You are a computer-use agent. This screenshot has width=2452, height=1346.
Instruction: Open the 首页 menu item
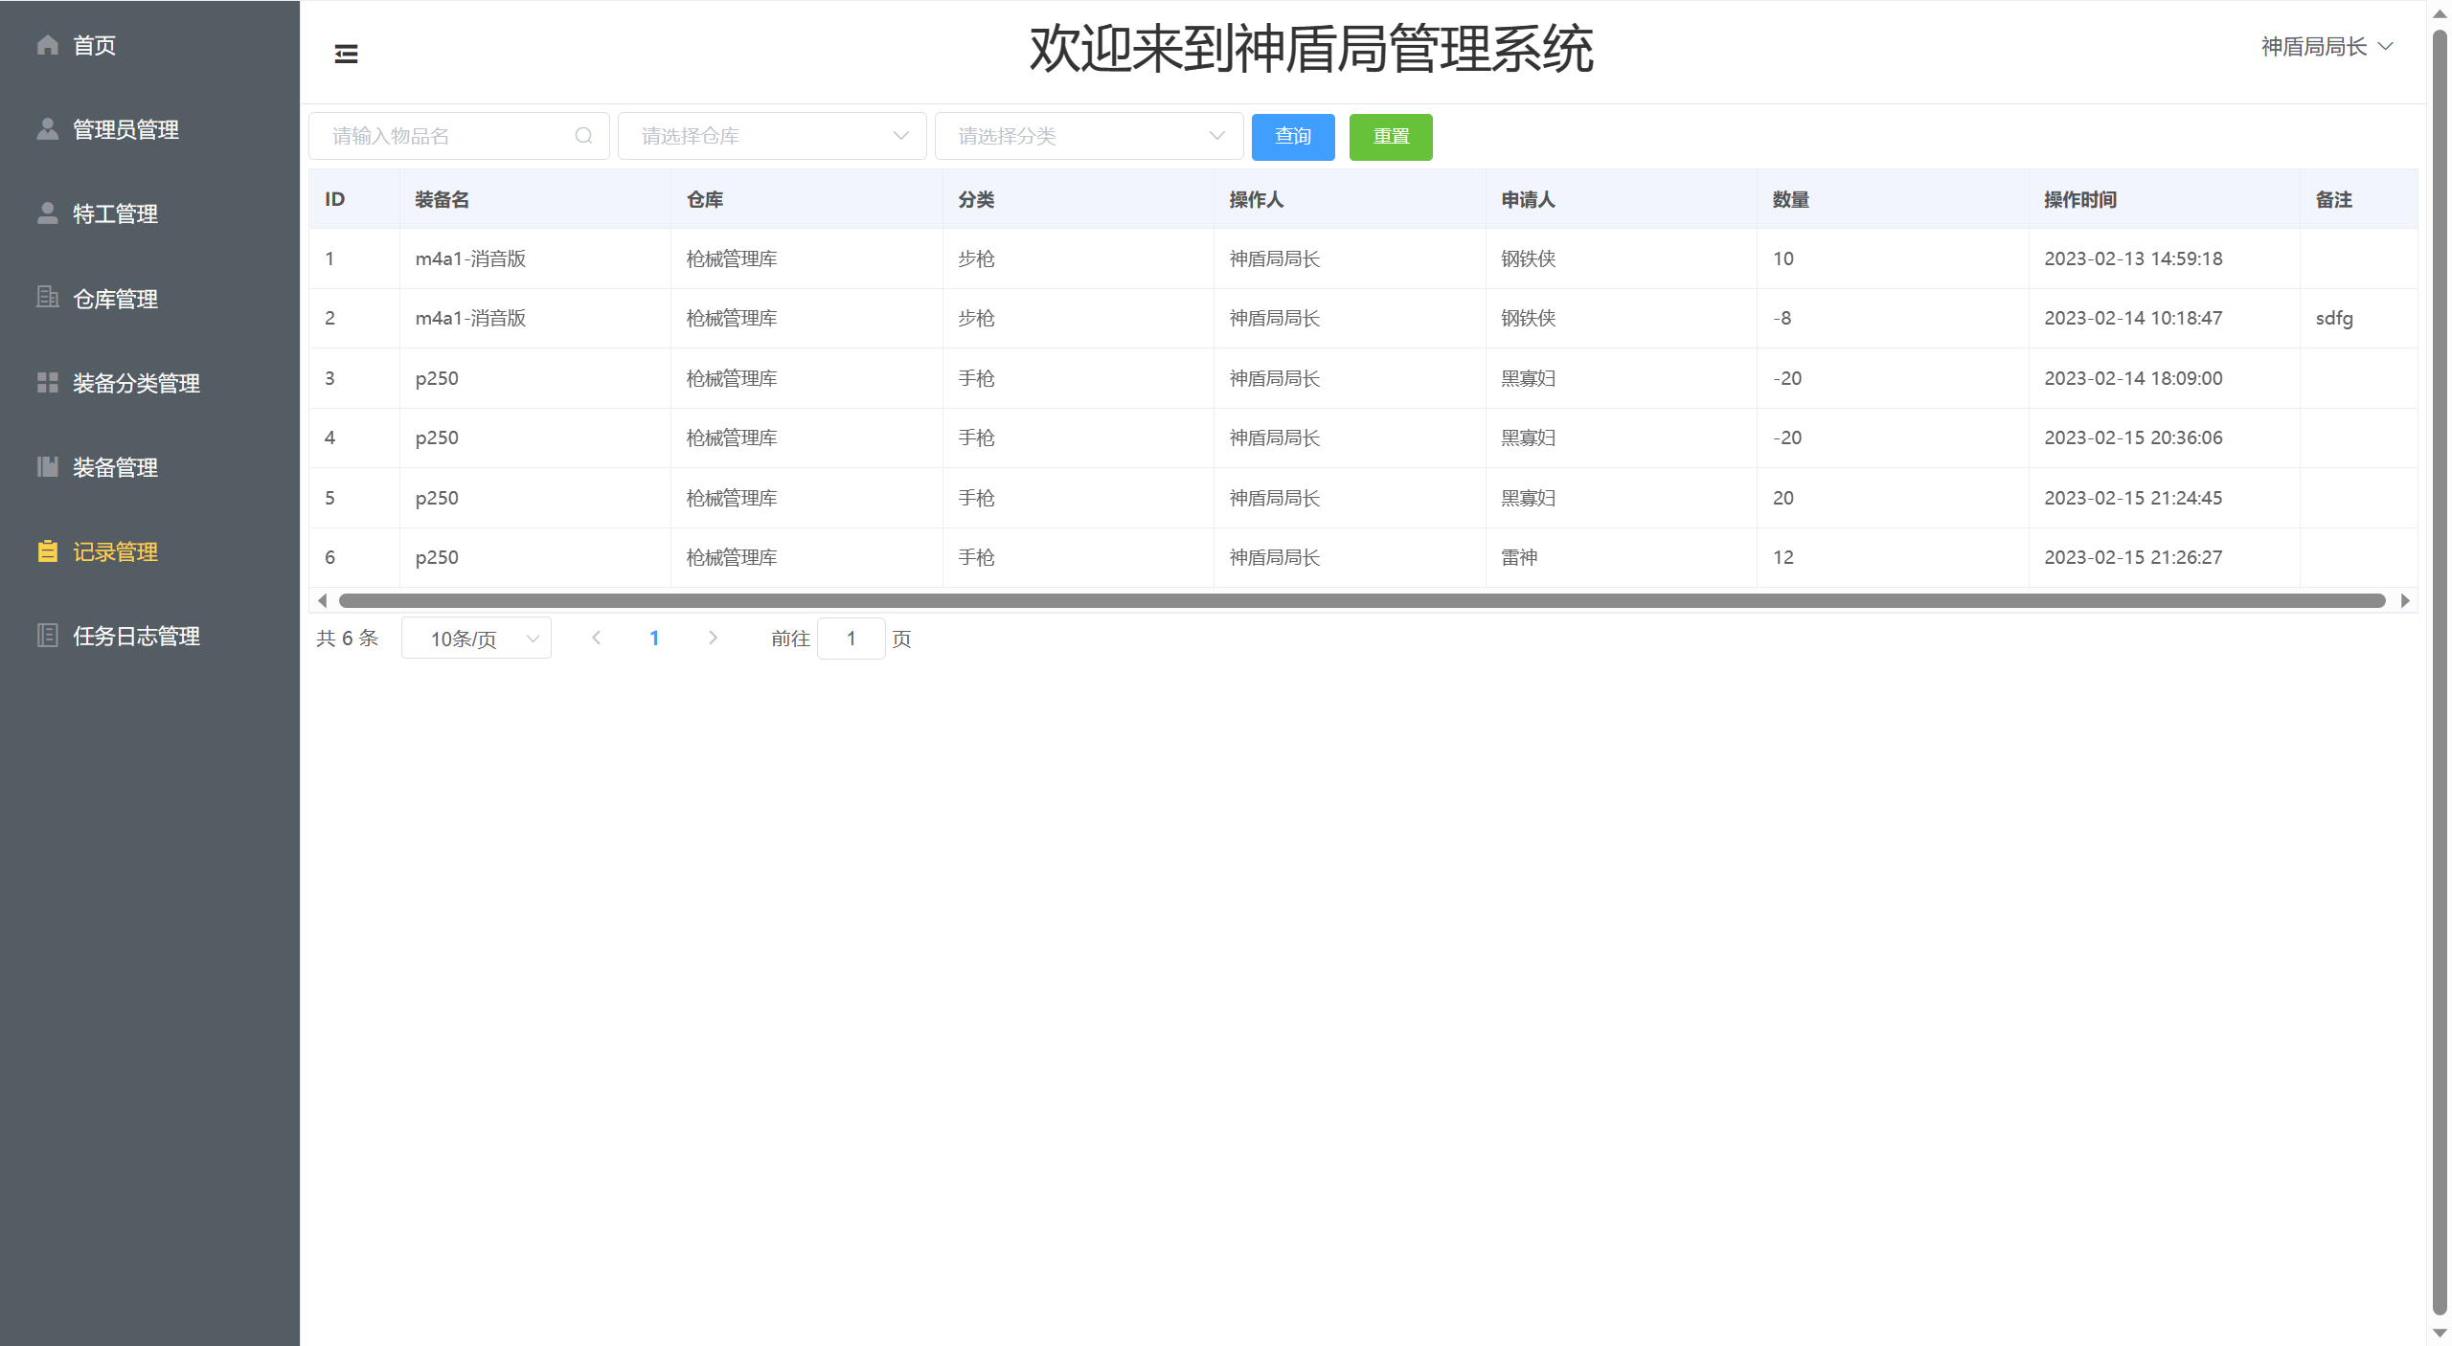coord(149,45)
